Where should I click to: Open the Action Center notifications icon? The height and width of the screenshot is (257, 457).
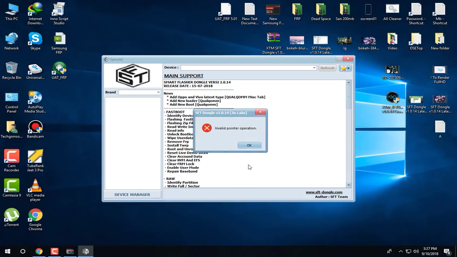tap(447, 251)
